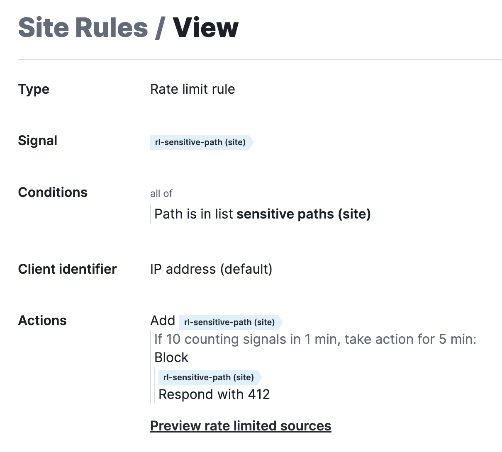502x452 pixels.
Task: Click the Actions section label
Action: pos(42,320)
